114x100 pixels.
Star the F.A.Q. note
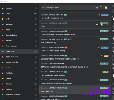(97, 24)
